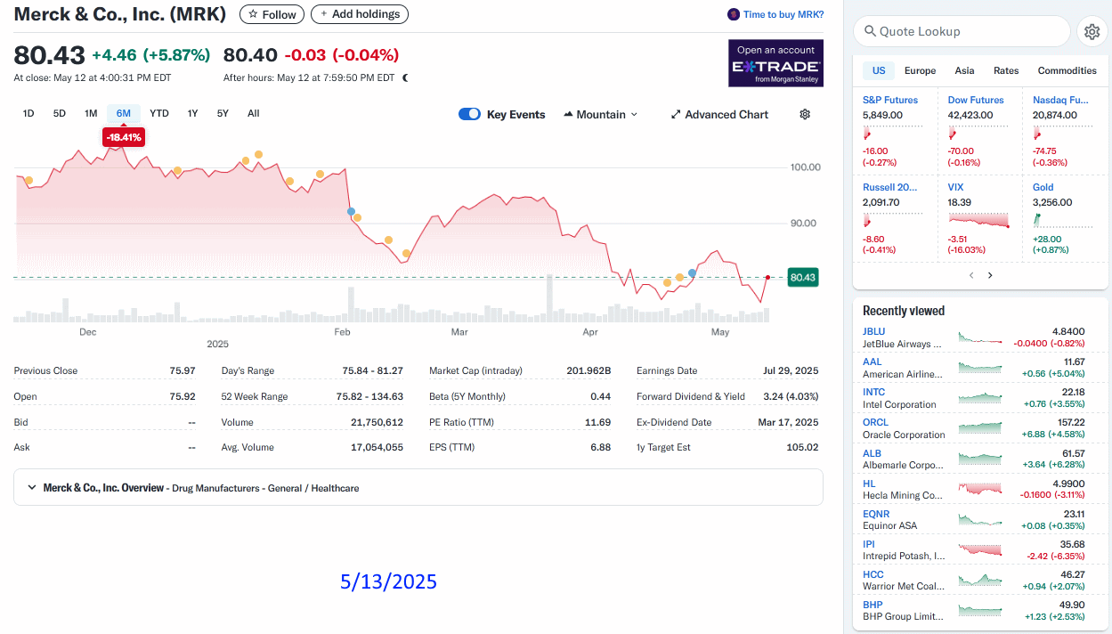Open the INTC sparkline chart
The image size is (1112, 634).
point(980,398)
